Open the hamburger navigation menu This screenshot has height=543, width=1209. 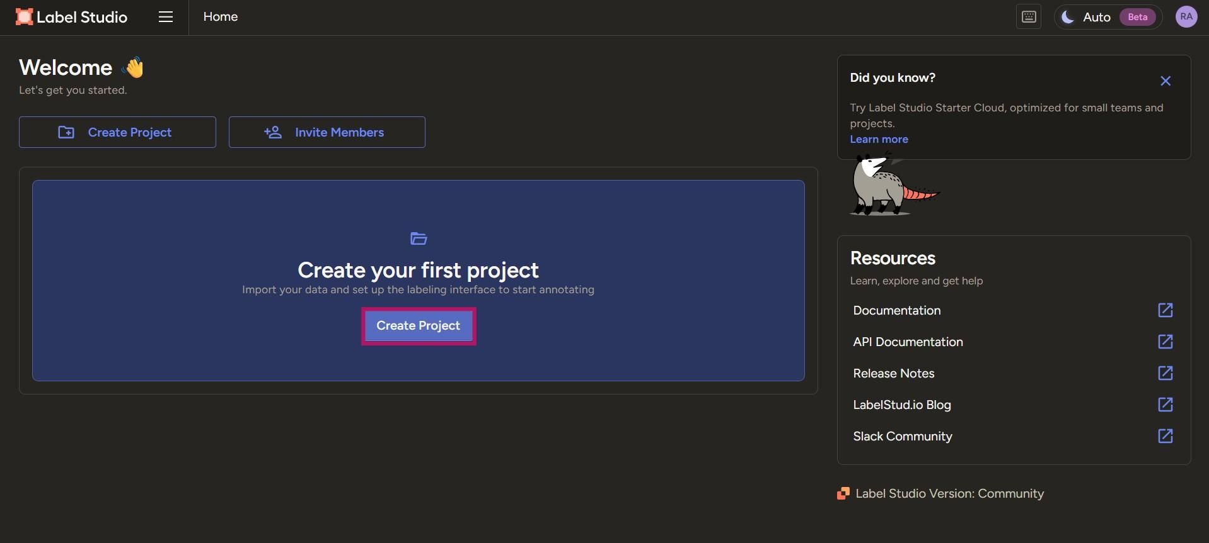166,17
